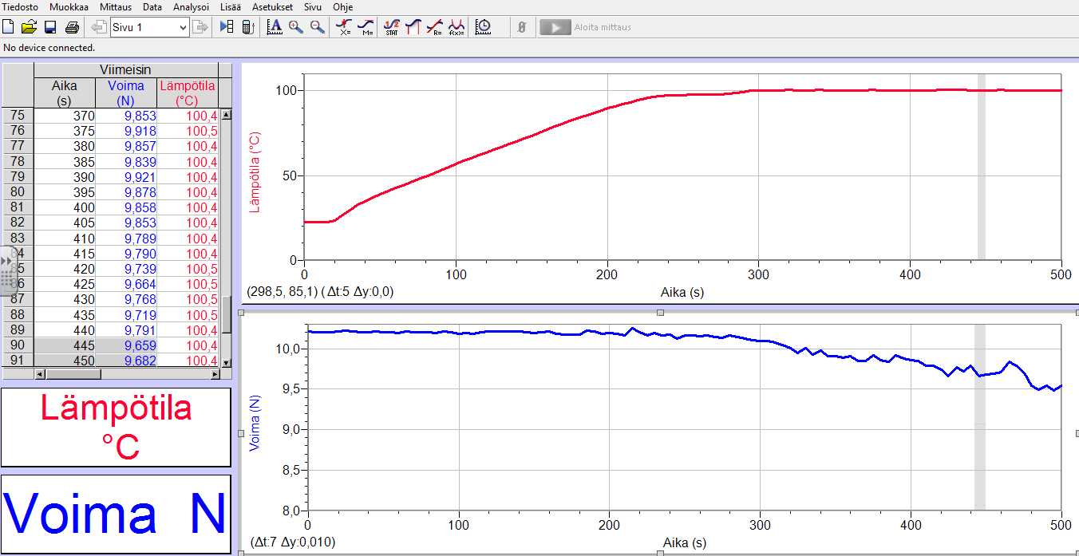This screenshot has width=1079, height=556.
Task: Click the Voima (N) column header
Action: [x=125, y=93]
